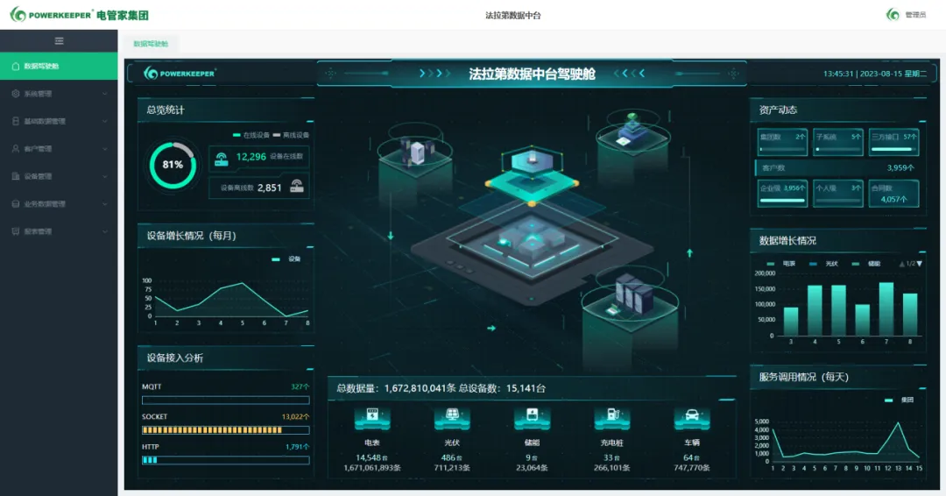Viewport: 946px width, 496px height.
Task: Click the 三方接口 asset card
Action: [x=893, y=143]
